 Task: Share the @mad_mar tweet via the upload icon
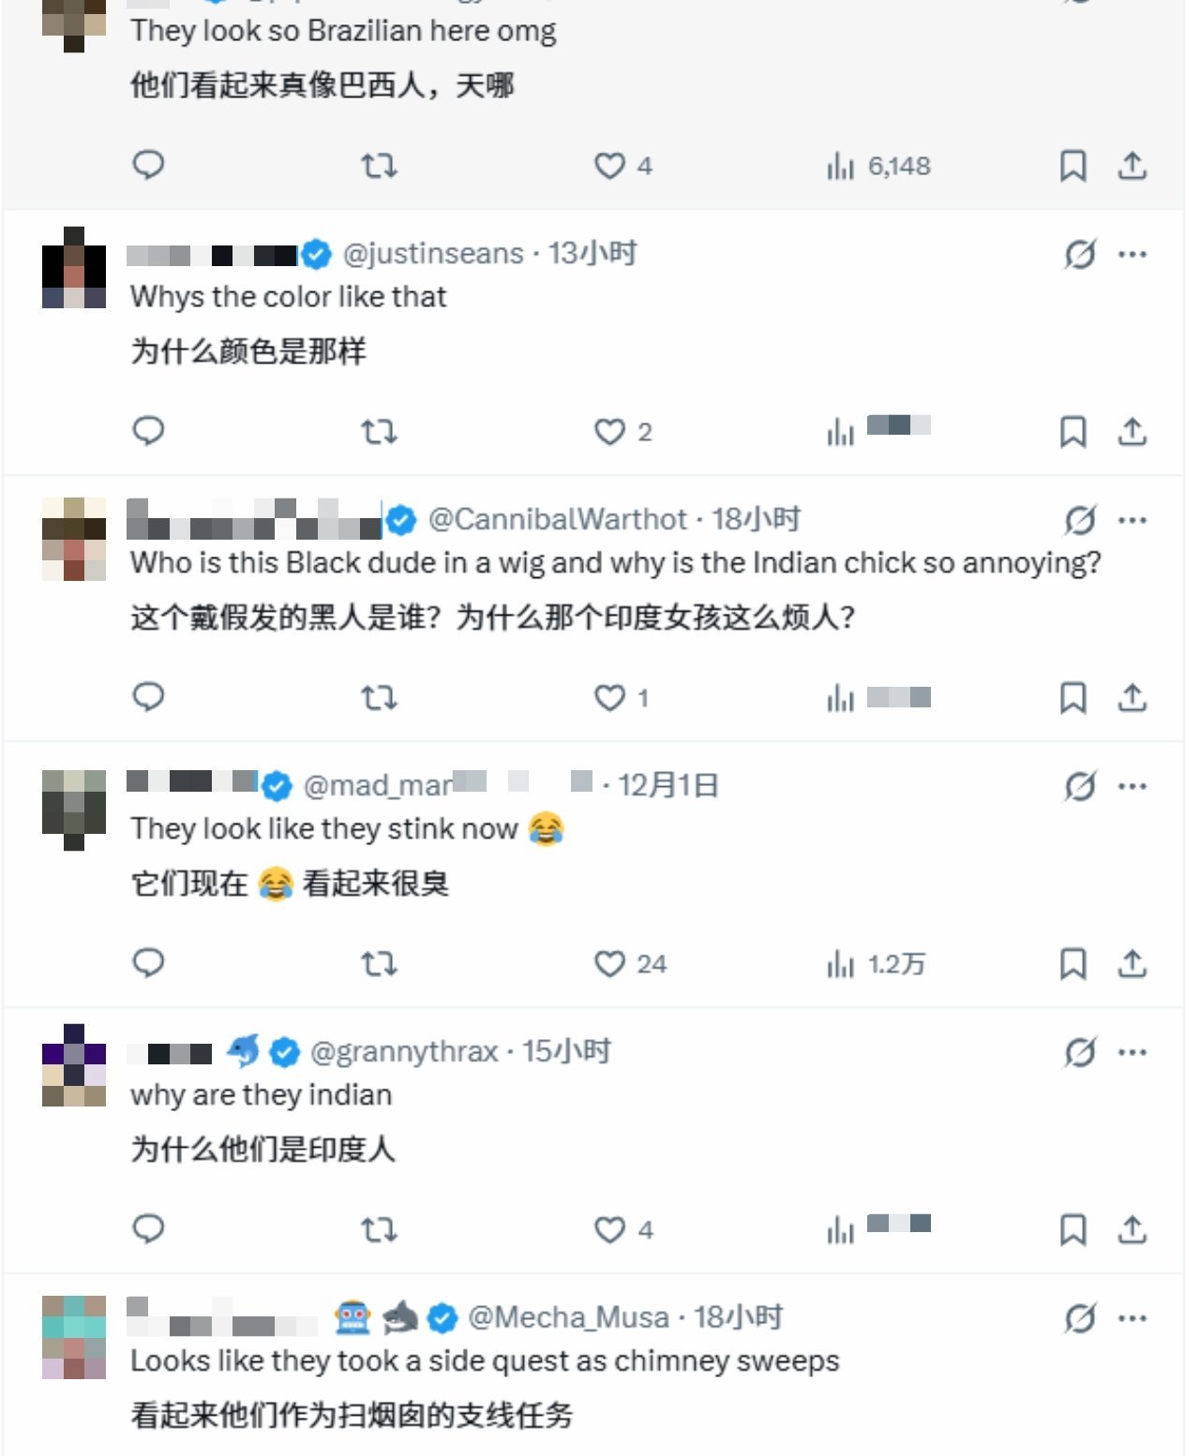pos(1132,963)
